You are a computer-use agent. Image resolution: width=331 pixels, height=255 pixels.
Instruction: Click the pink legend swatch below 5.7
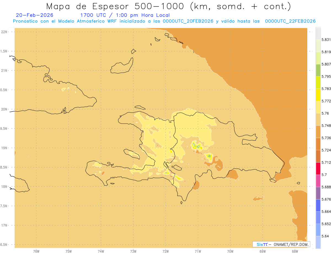pyautogui.click(x=318, y=181)
